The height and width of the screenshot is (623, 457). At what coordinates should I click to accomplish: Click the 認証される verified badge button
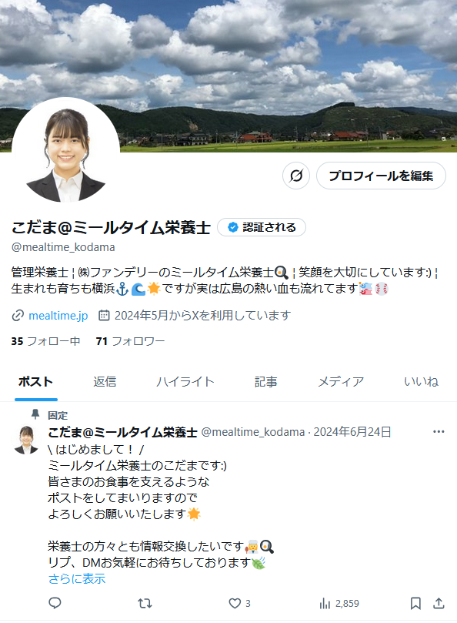tap(262, 227)
